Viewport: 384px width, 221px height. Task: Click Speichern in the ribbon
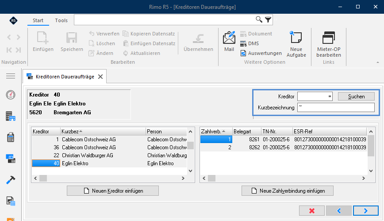(72, 42)
